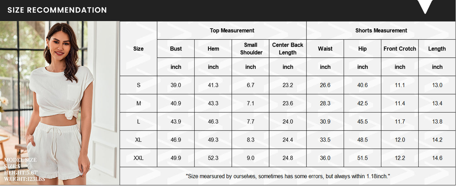Click the Front Crotch column header
Image resolution: width=456 pixels, height=186 pixels.
point(400,49)
